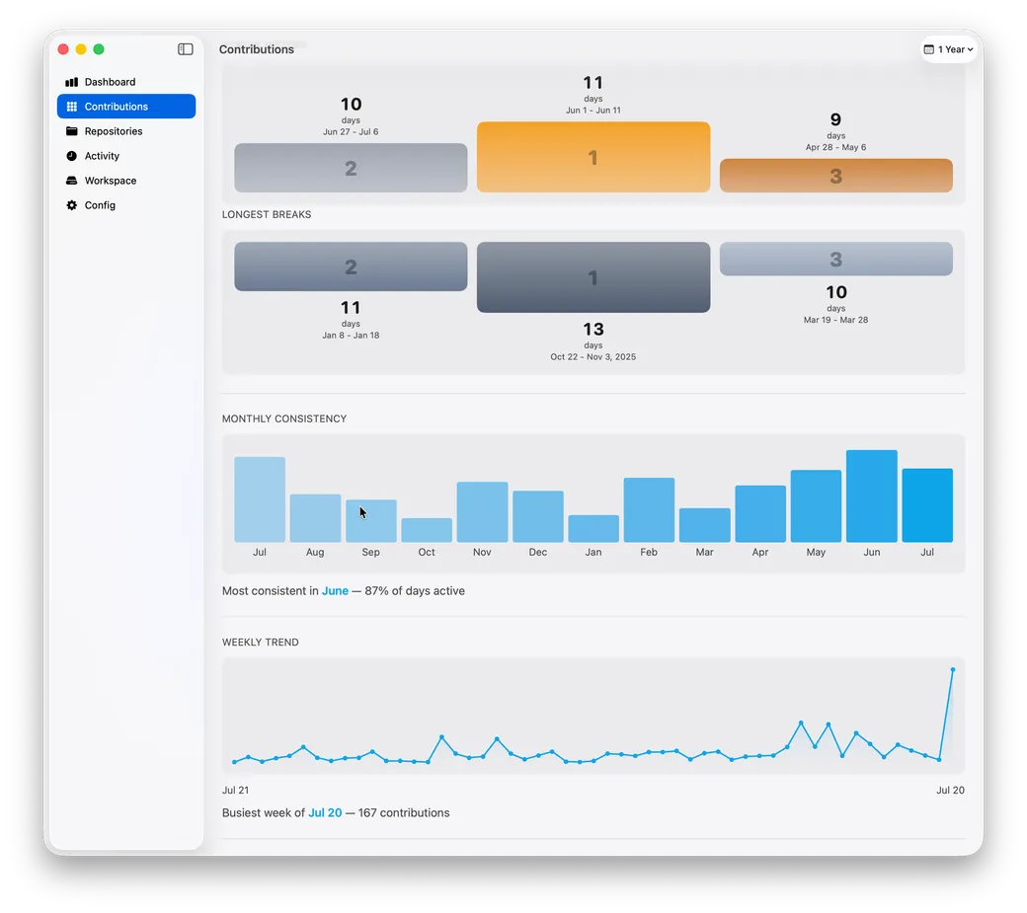This screenshot has height=913, width=1027.
Task: Toggle the sidebar panel icon
Action: 186,49
